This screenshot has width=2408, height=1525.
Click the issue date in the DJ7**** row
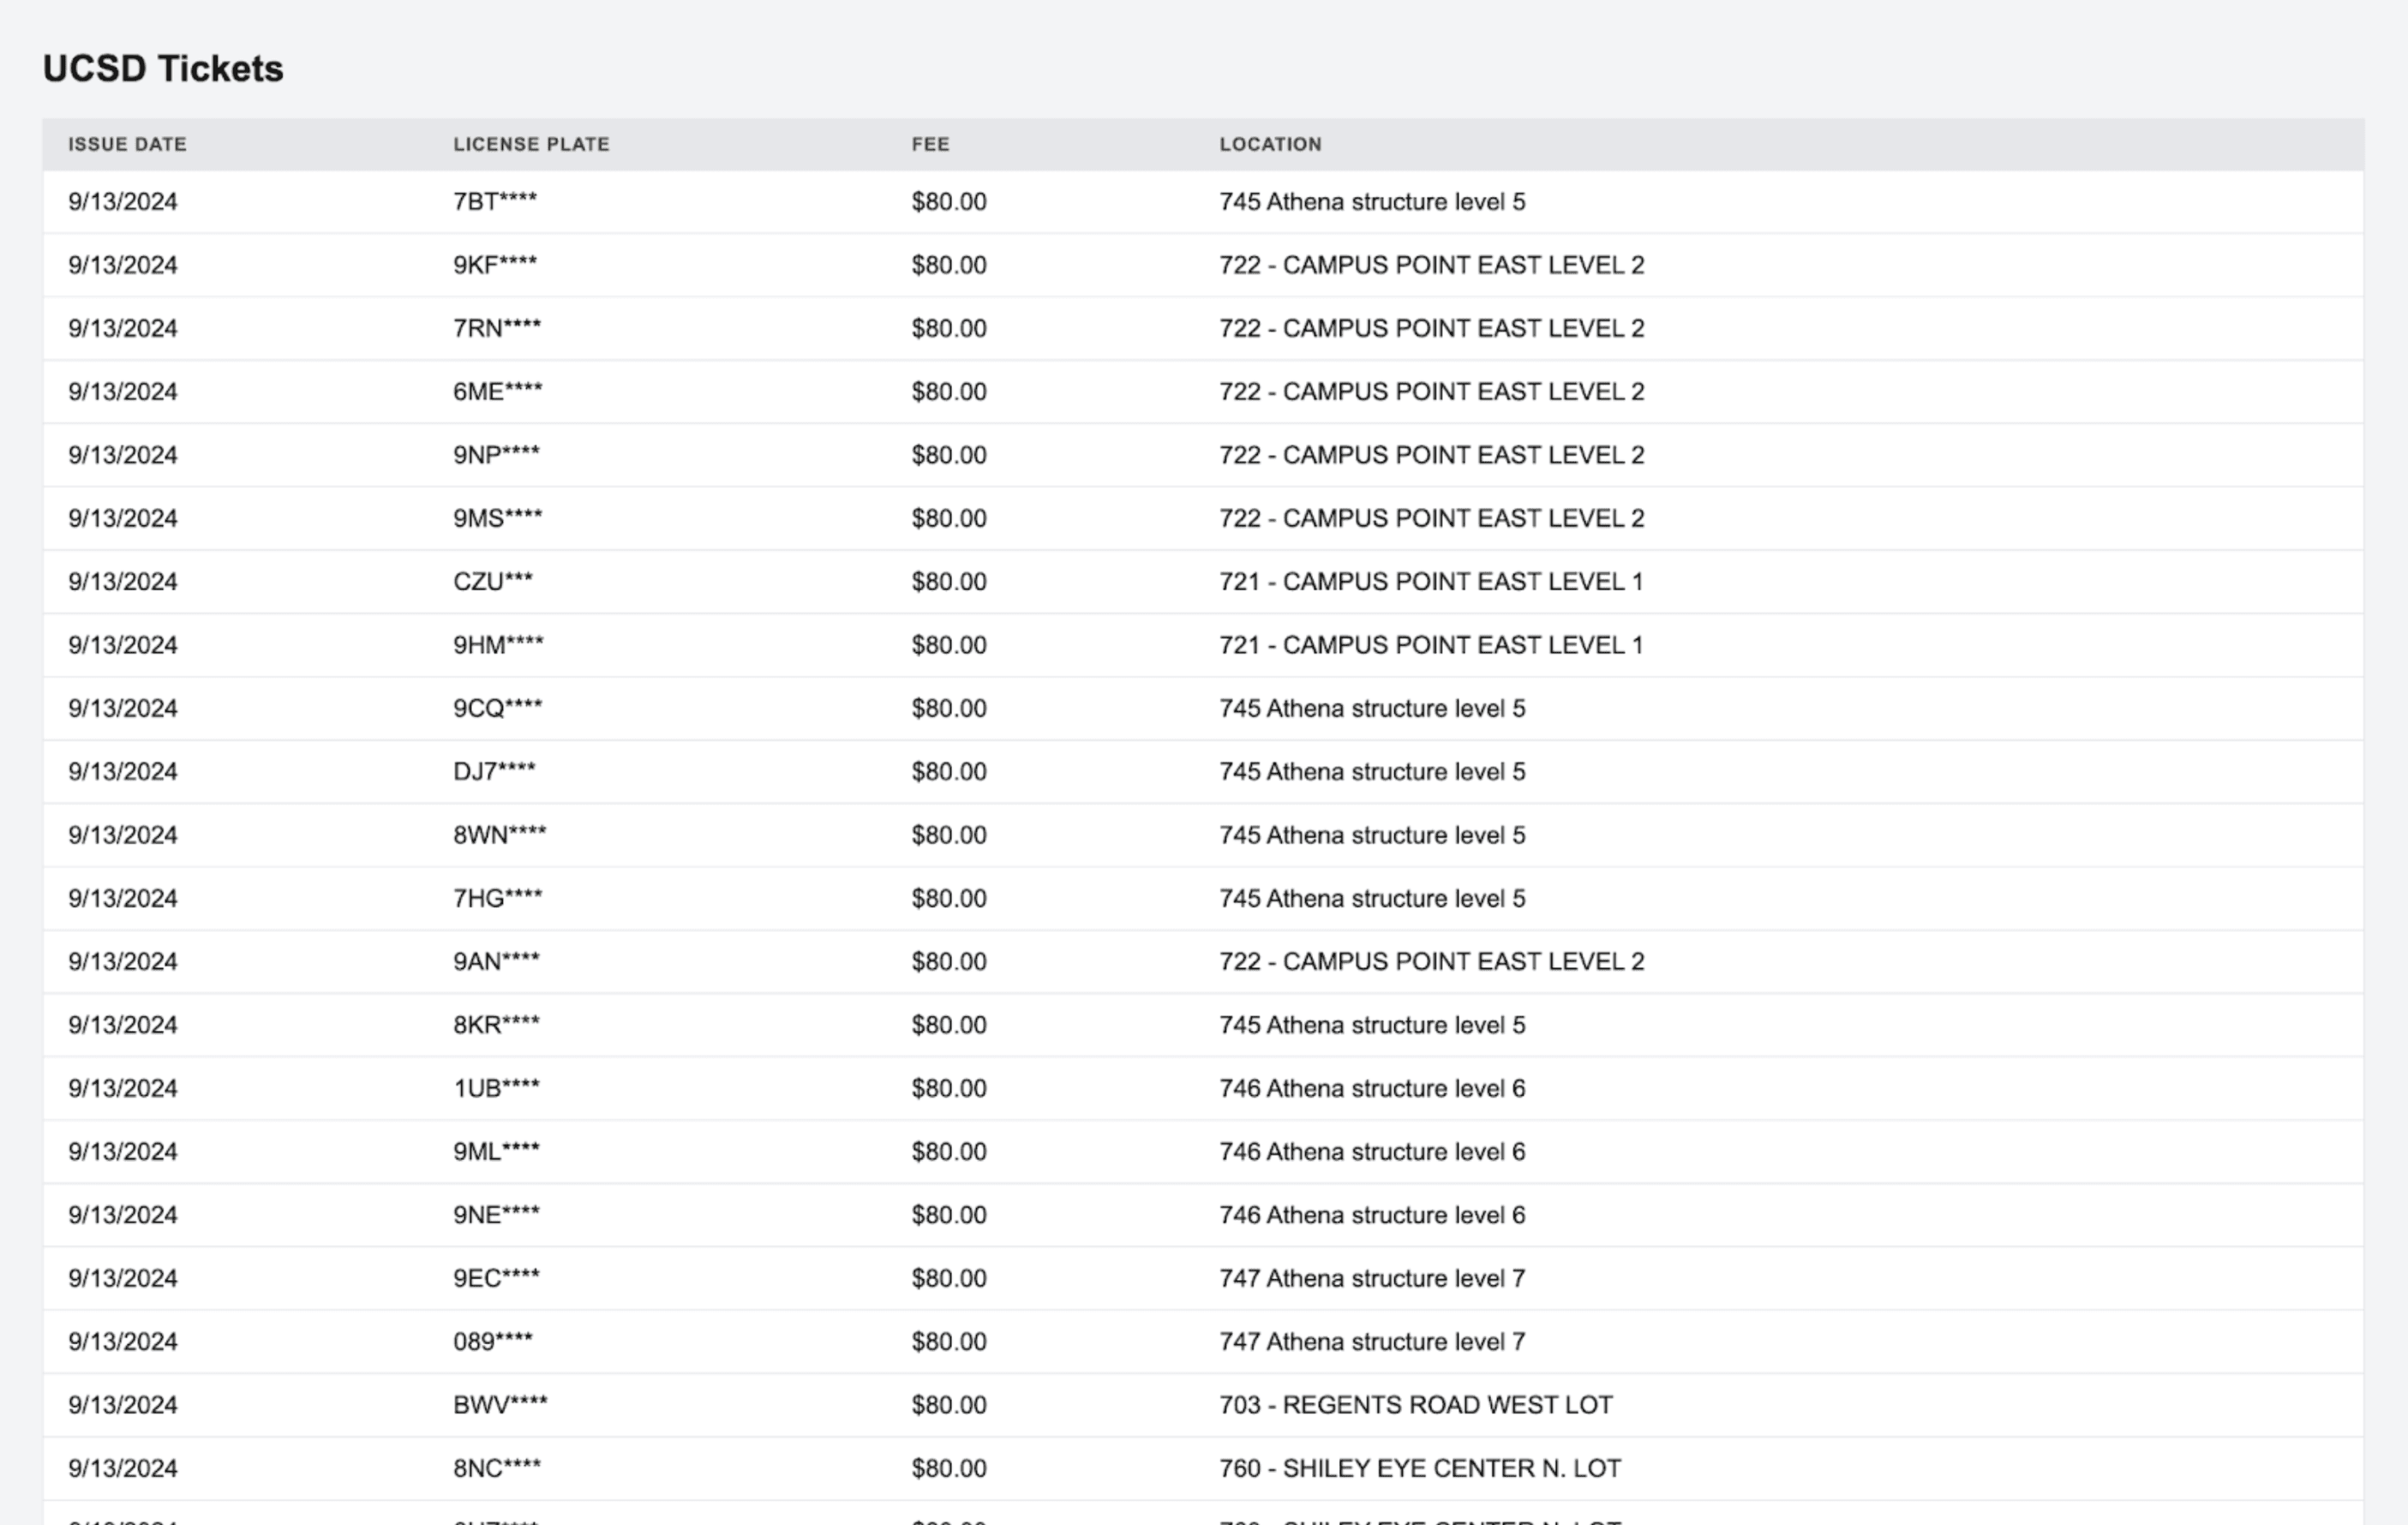click(x=123, y=771)
